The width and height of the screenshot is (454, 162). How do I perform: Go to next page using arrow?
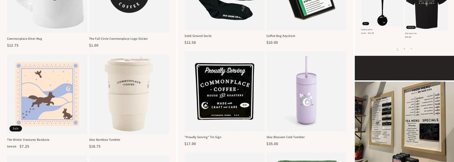point(411,49)
